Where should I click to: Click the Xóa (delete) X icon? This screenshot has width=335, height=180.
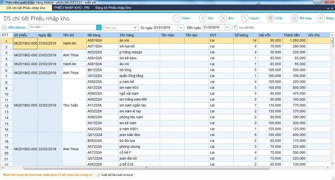tap(223, 18)
